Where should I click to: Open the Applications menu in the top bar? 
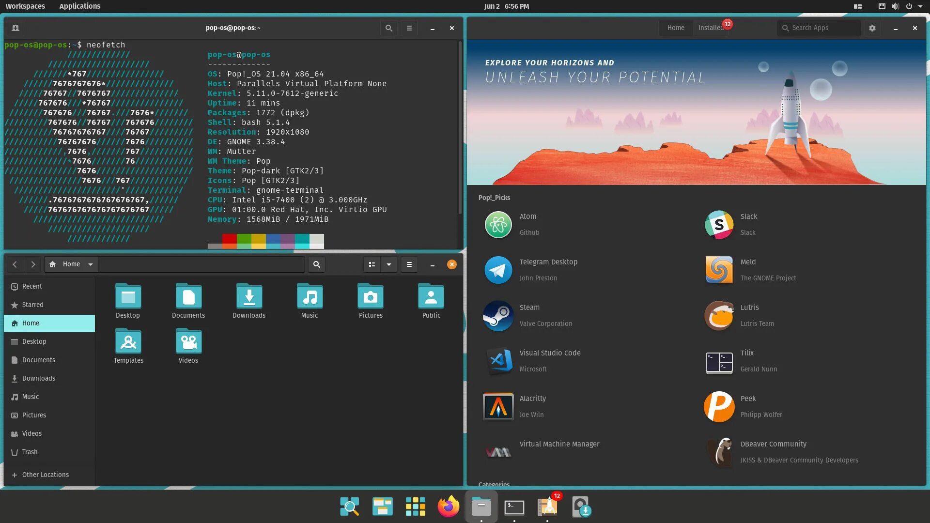point(79,6)
